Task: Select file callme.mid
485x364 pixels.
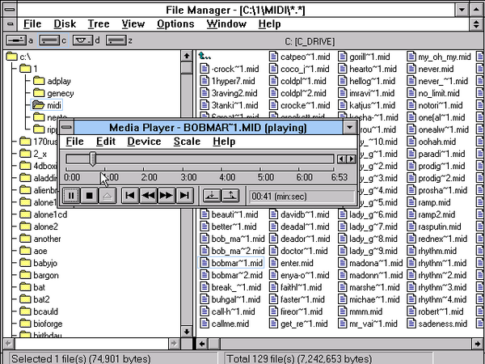Action: (225, 324)
